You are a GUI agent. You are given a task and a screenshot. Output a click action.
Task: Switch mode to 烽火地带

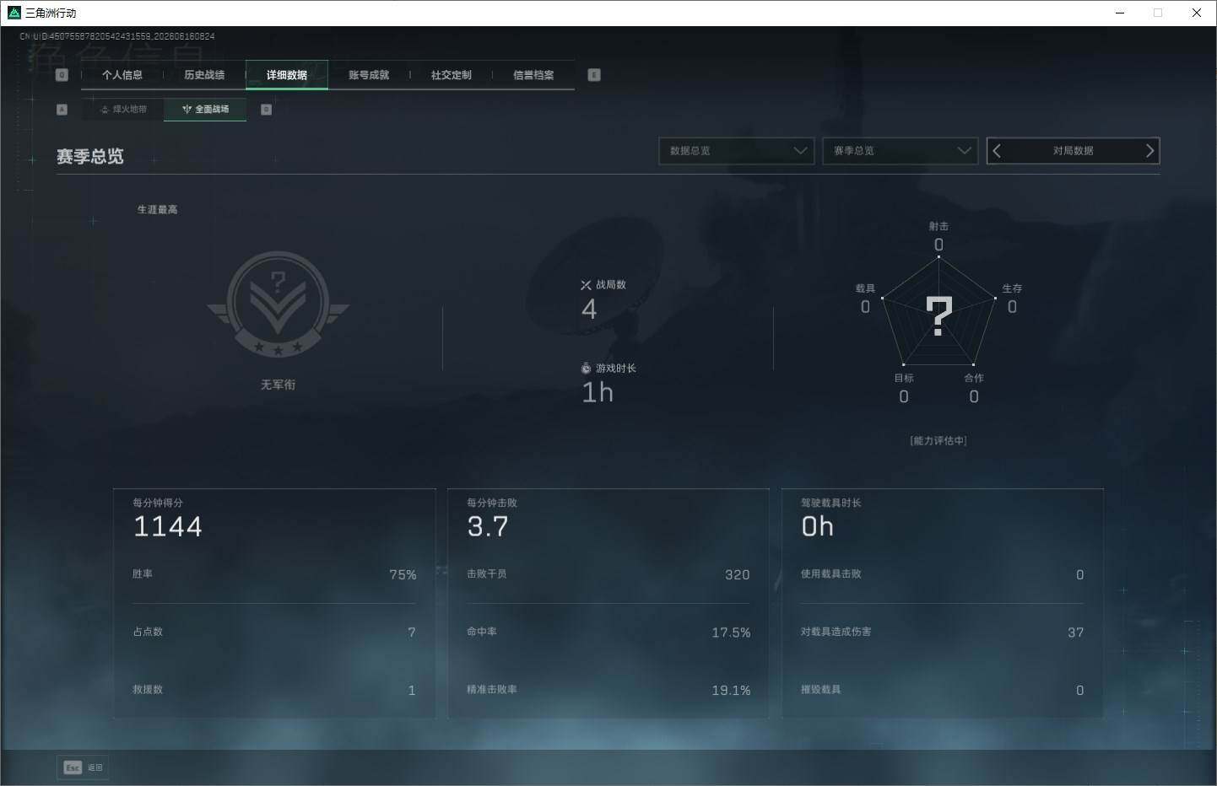click(x=123, y=110)
